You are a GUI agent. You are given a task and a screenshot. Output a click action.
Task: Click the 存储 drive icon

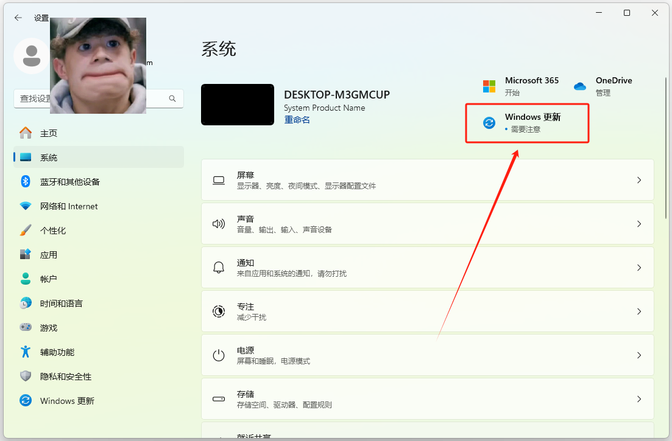coord(219,399)
